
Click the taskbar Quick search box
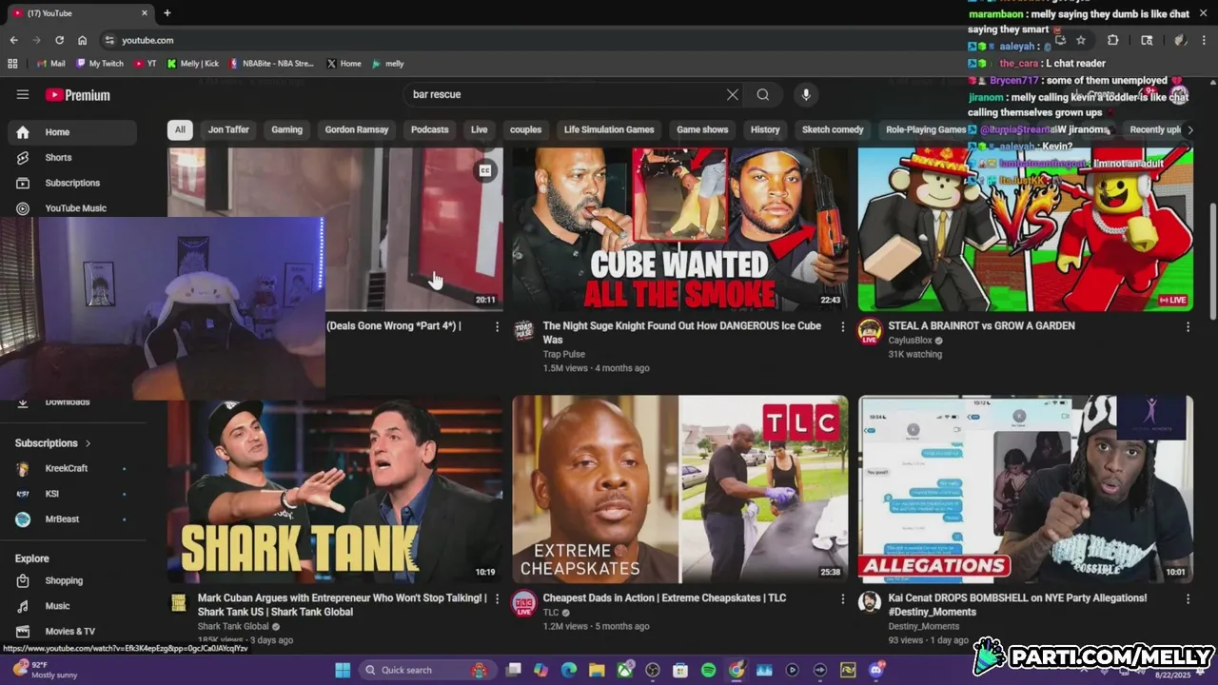click(x=426, y=670)
